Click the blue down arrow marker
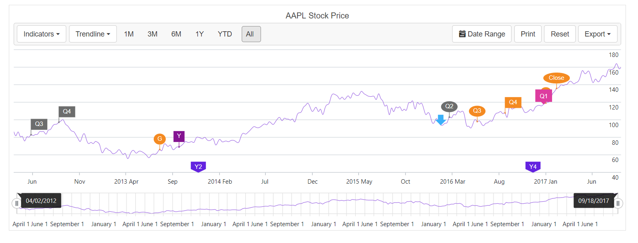Viewport: 638px width, 243px height. coord(441,120)
